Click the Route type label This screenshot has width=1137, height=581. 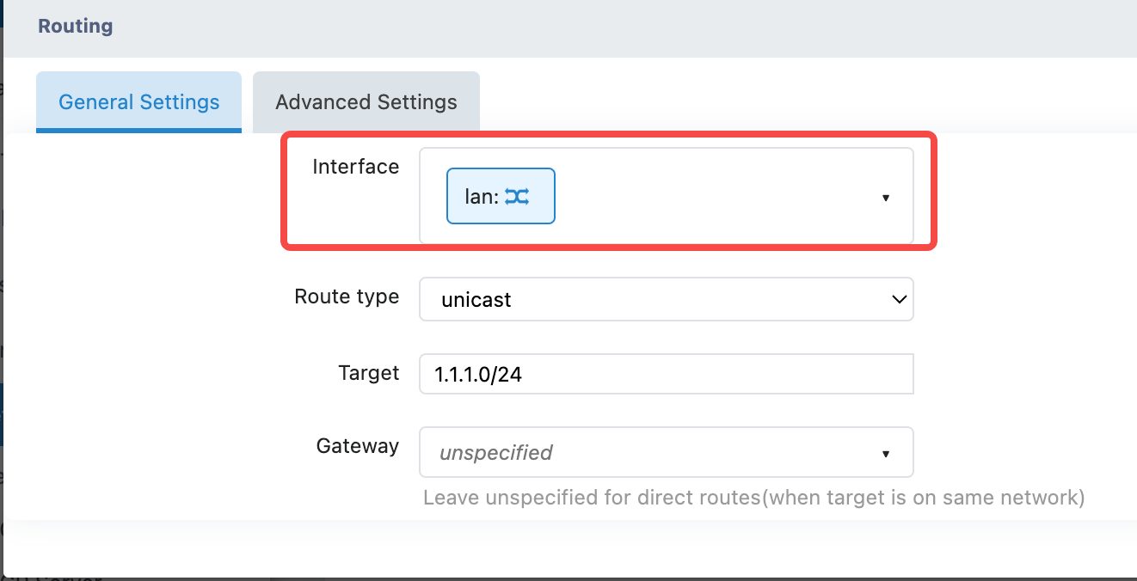pyautogui.click(x=347, y=297)
